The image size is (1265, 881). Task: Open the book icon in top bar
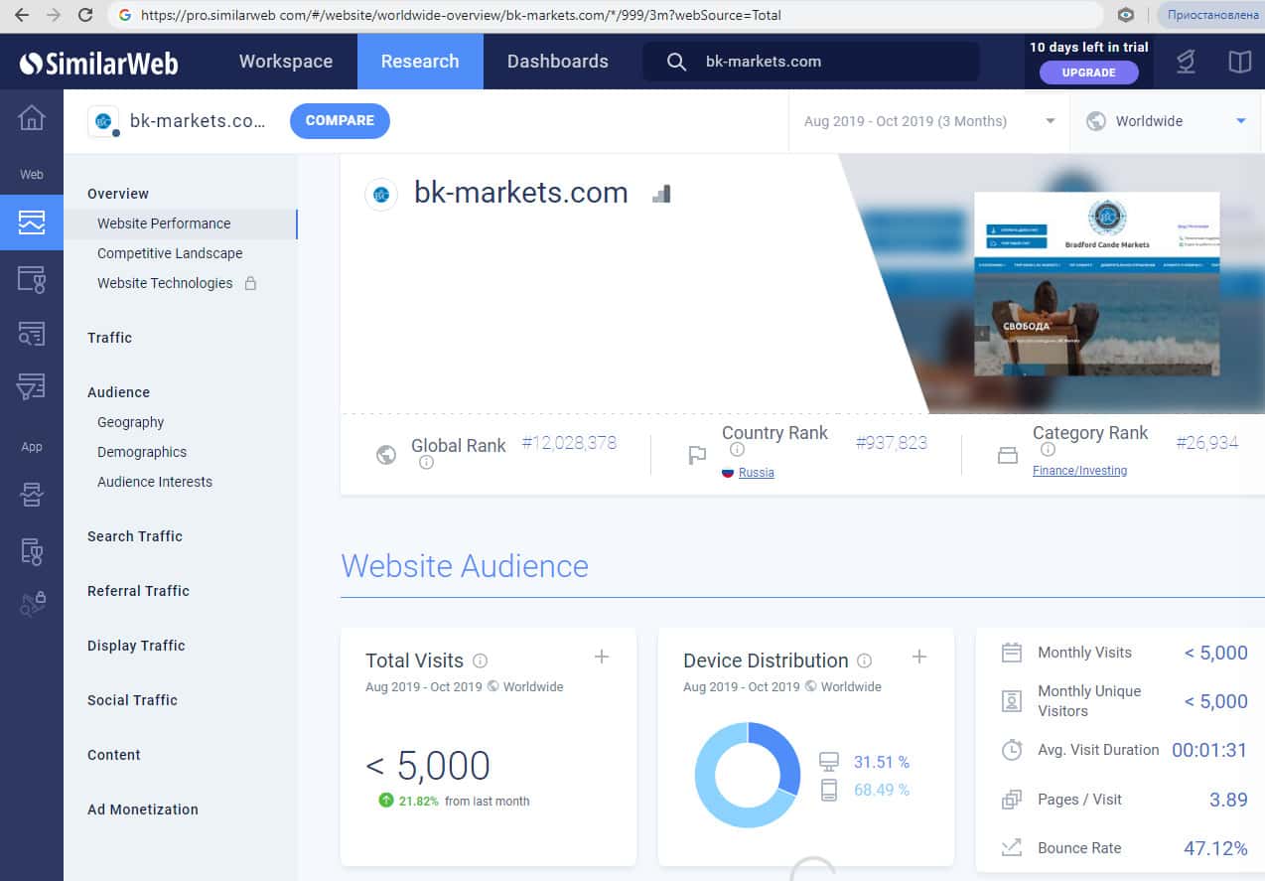click(x=1239, y=62)
